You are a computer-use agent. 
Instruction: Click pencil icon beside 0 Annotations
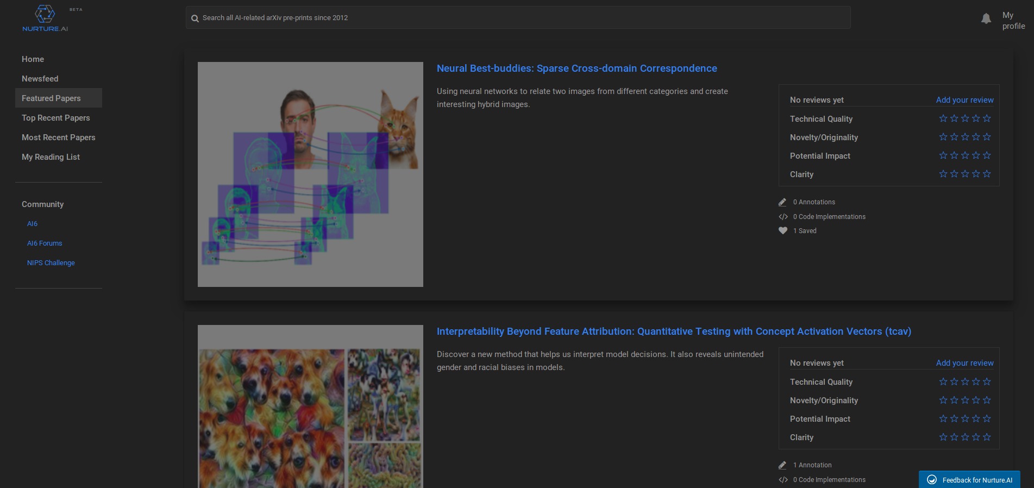(x=782, y=202)
